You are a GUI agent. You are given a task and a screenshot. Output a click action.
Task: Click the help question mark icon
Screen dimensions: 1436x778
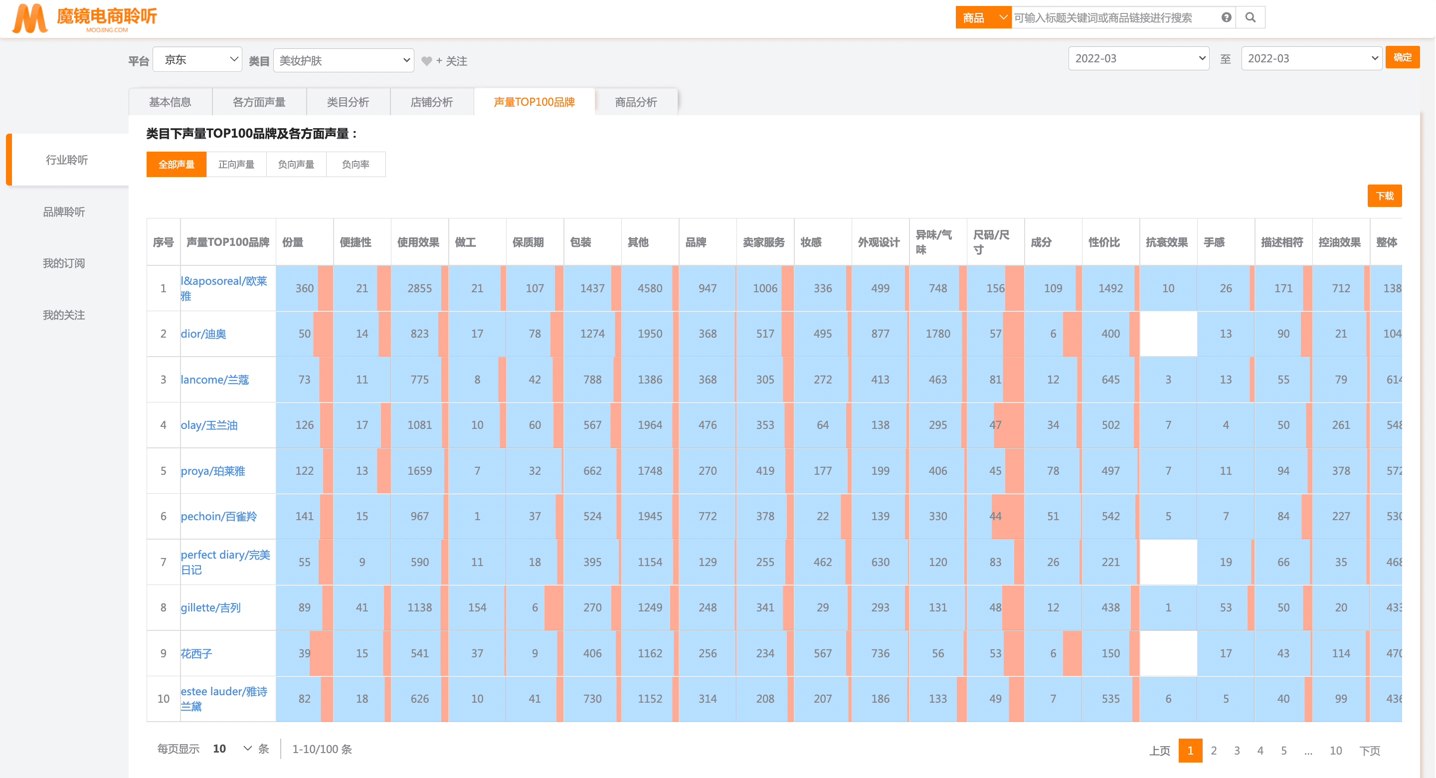1226,17
